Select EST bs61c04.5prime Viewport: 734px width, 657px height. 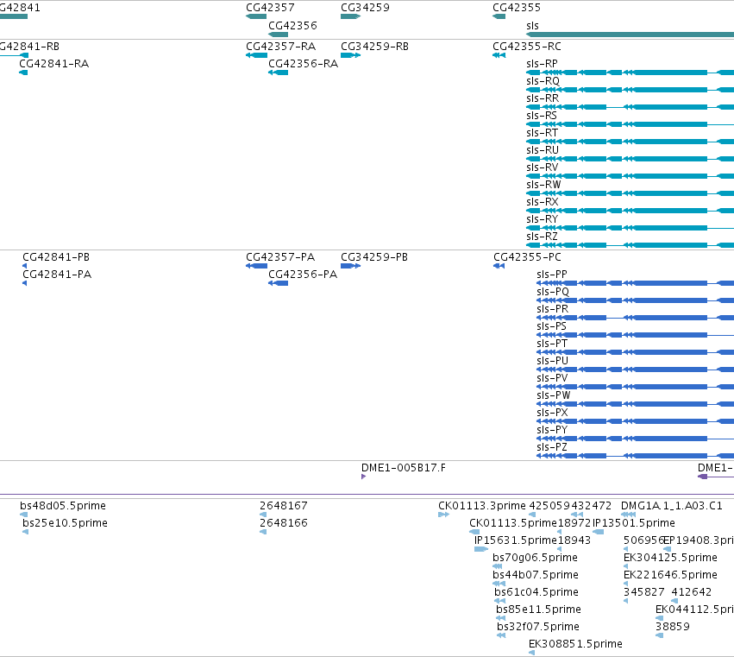pos(536,592)
